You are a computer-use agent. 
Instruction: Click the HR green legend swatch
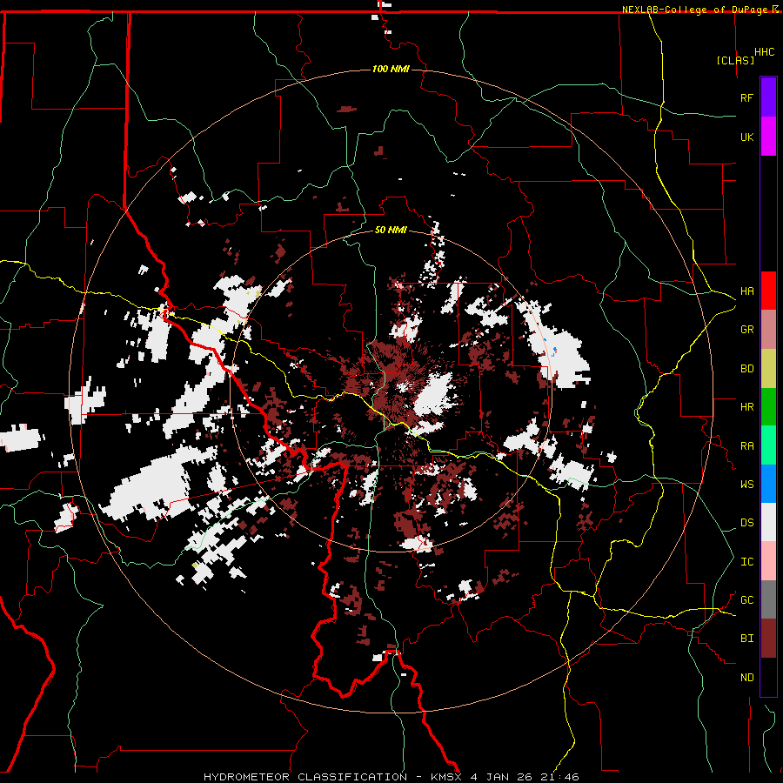tap(768, 406)
